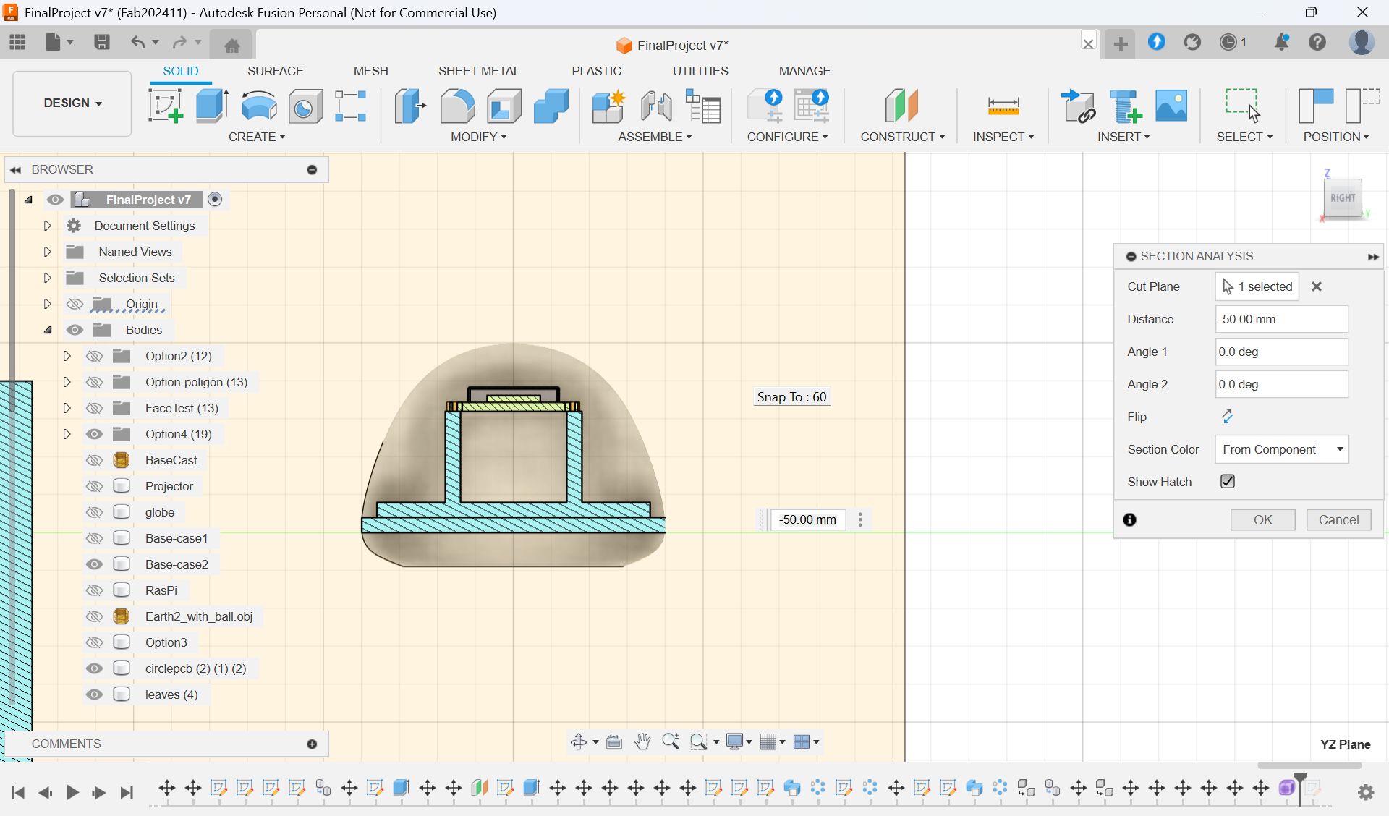
Task: Click Cancel in Section Analysis dialog
Action: click(1338, 519)
